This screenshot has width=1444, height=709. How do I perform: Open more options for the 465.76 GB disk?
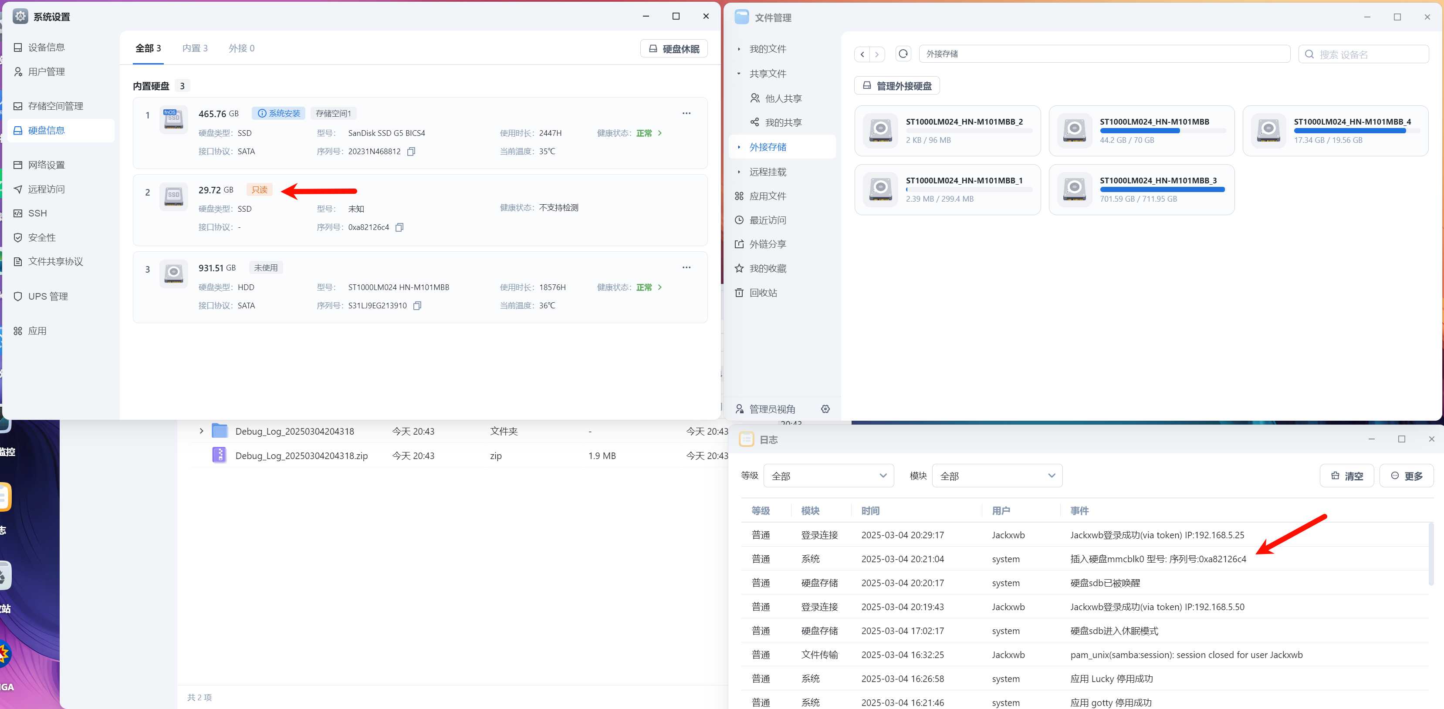coord(686,113)
